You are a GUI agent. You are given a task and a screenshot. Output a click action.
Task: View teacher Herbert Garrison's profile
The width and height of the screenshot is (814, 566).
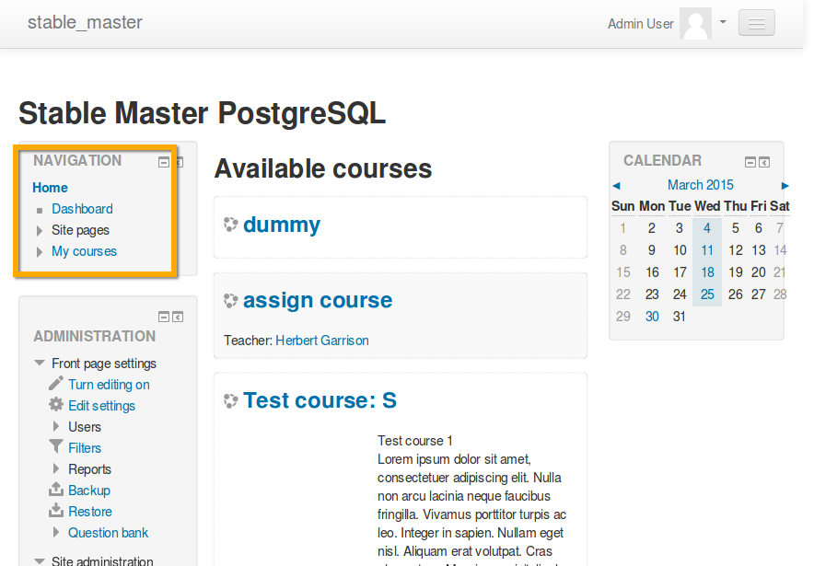pyautogui.click(x=322, y=341)
